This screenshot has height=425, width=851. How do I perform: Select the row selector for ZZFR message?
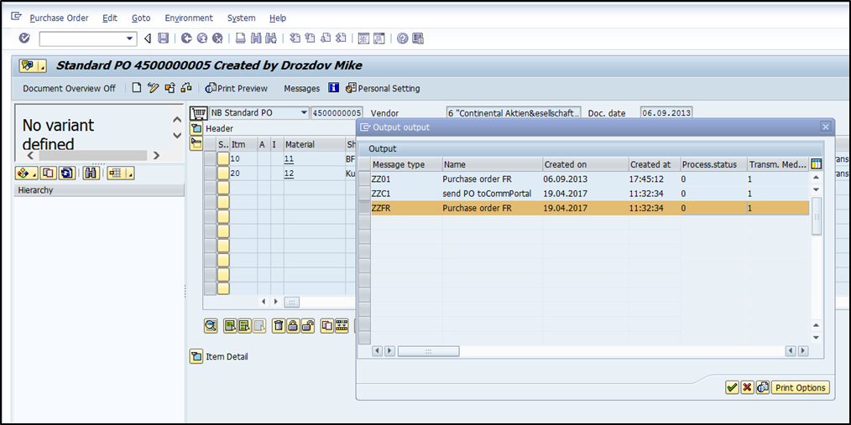click(x=365, y=208)
